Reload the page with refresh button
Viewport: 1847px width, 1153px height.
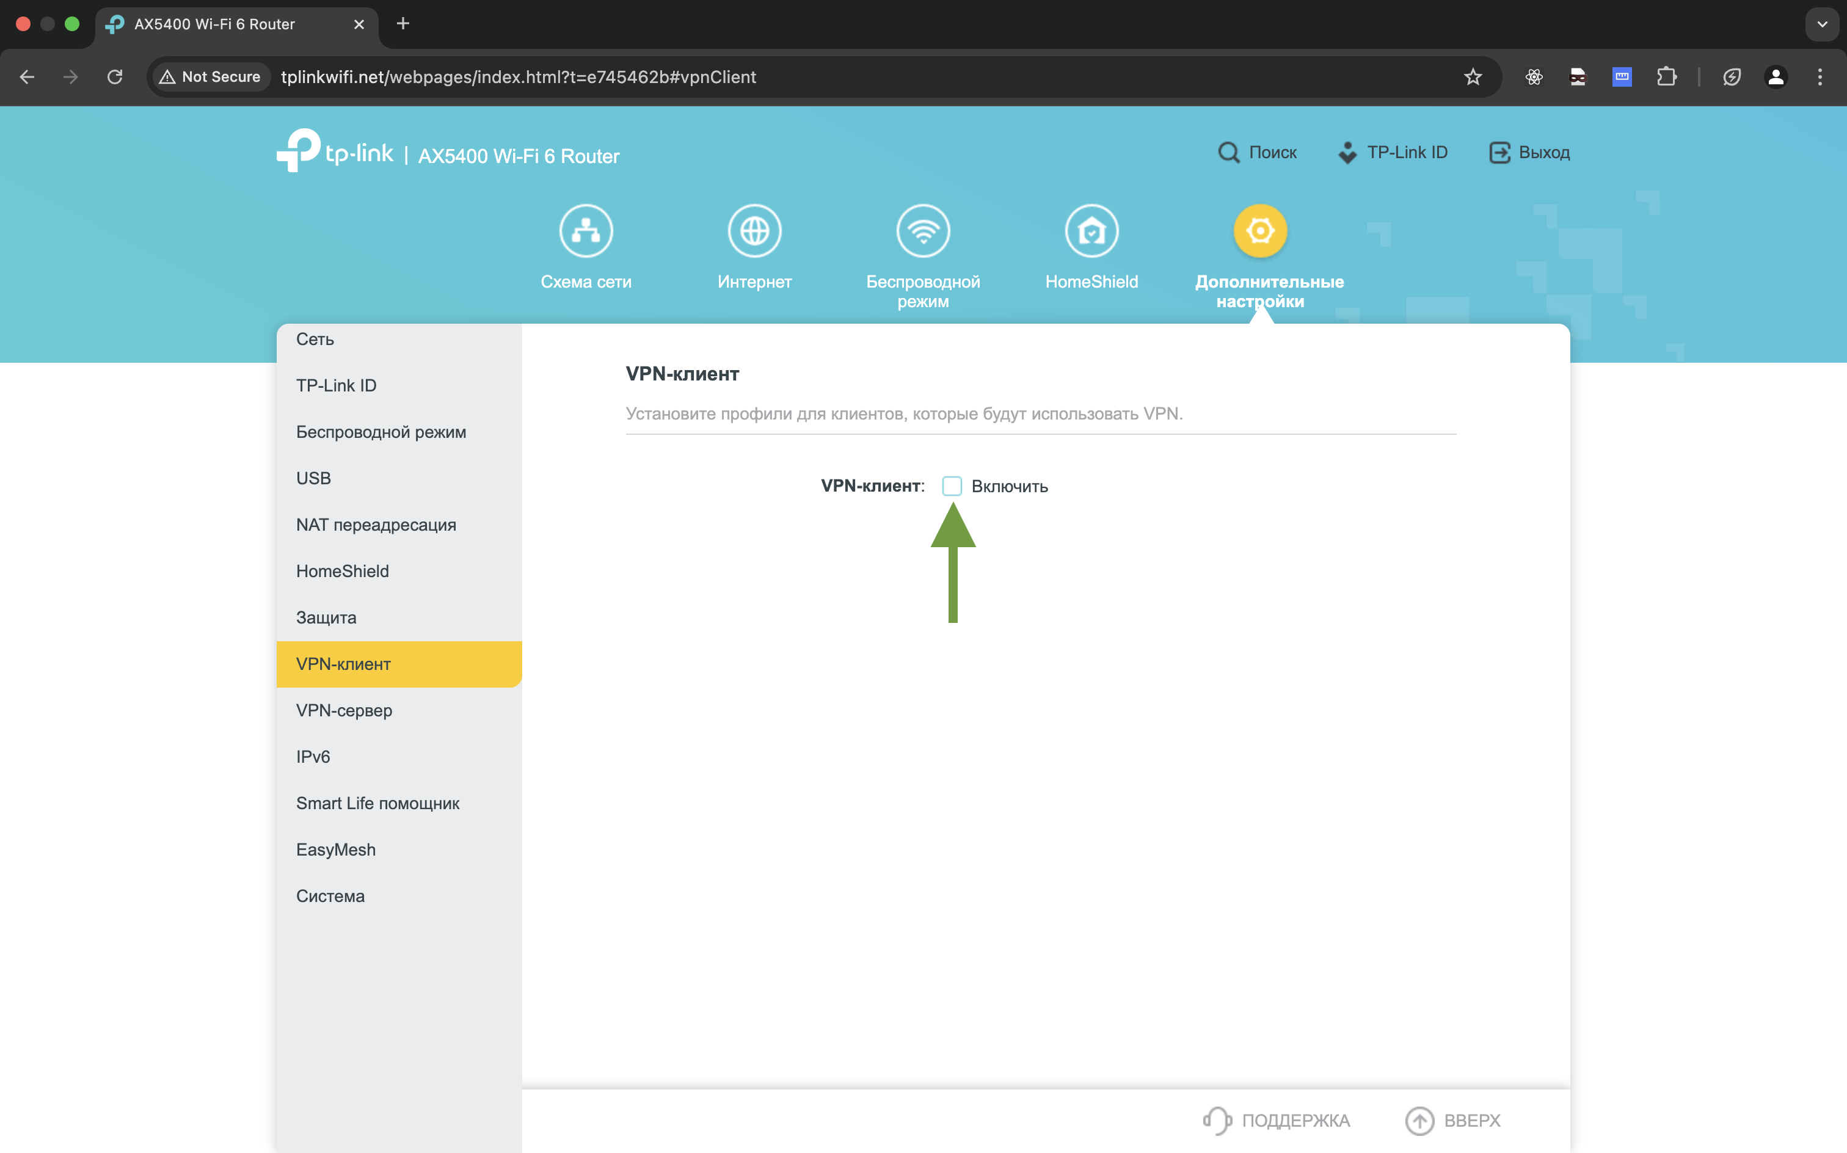tap(115, 77)
